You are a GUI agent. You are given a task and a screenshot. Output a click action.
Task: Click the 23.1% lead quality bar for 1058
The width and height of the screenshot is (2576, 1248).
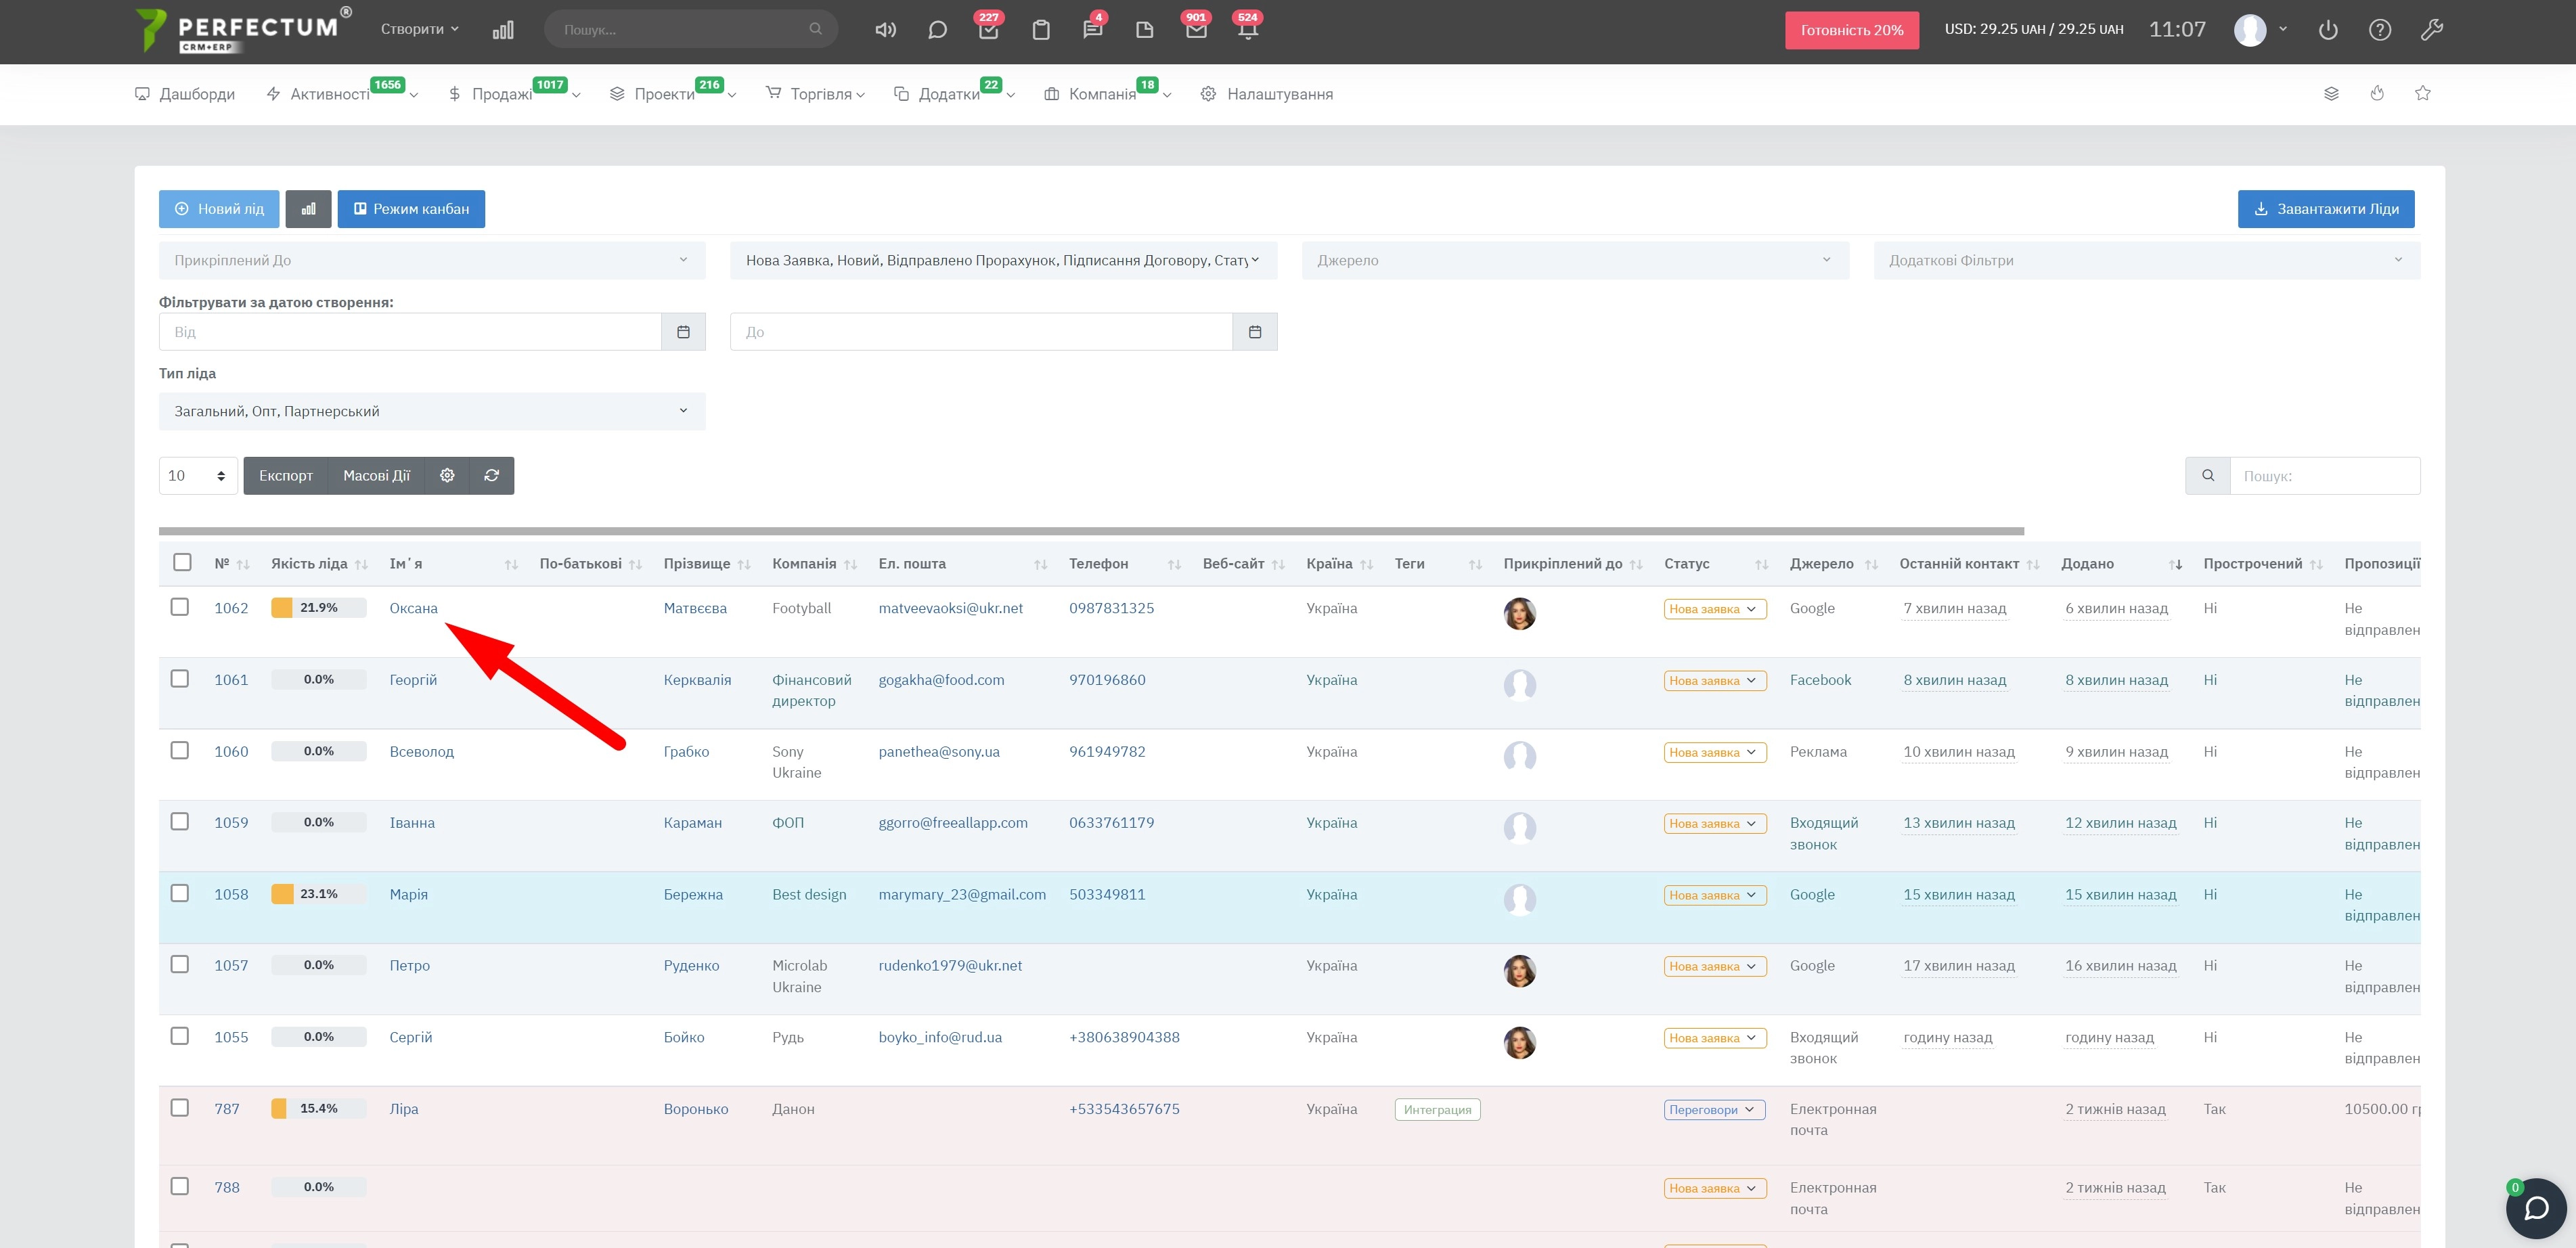click(319, 894)
